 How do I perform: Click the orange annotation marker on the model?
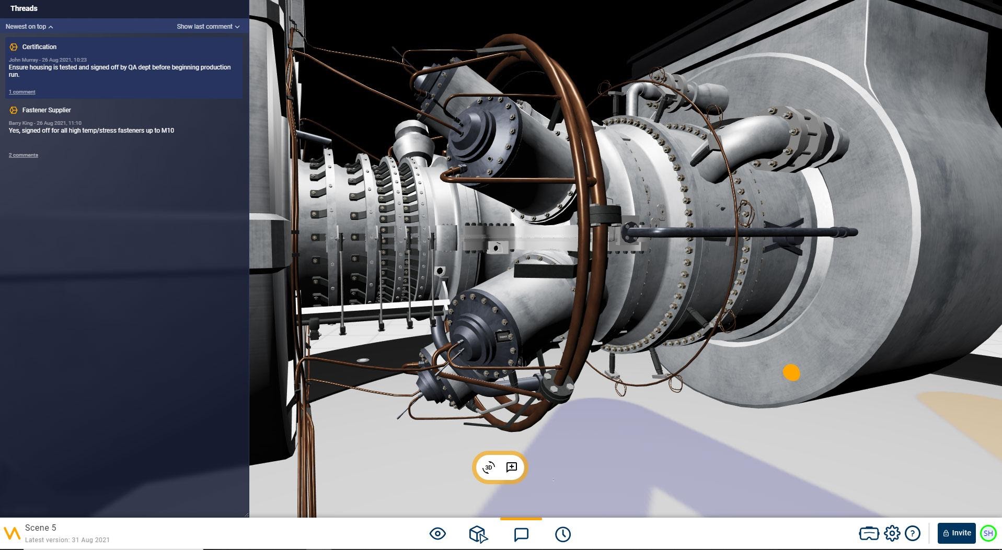pyautogui.click(x=791, y=372)
